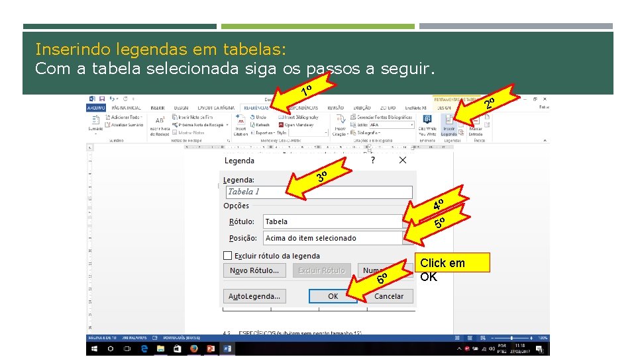Image resolution: width=636 pixels, height=357 pixels.
Task: Click Mendeley Refresh button
Action: 260,125
